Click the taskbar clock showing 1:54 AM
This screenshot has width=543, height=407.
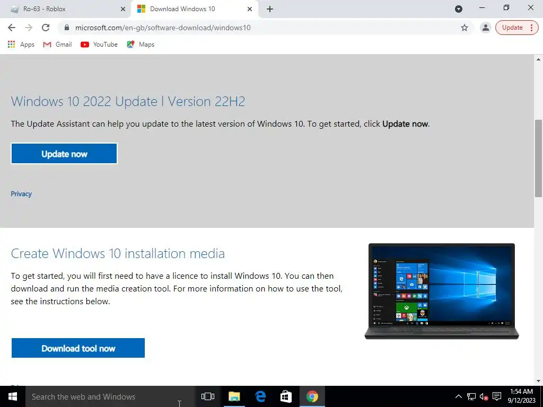tap(522, 396)
